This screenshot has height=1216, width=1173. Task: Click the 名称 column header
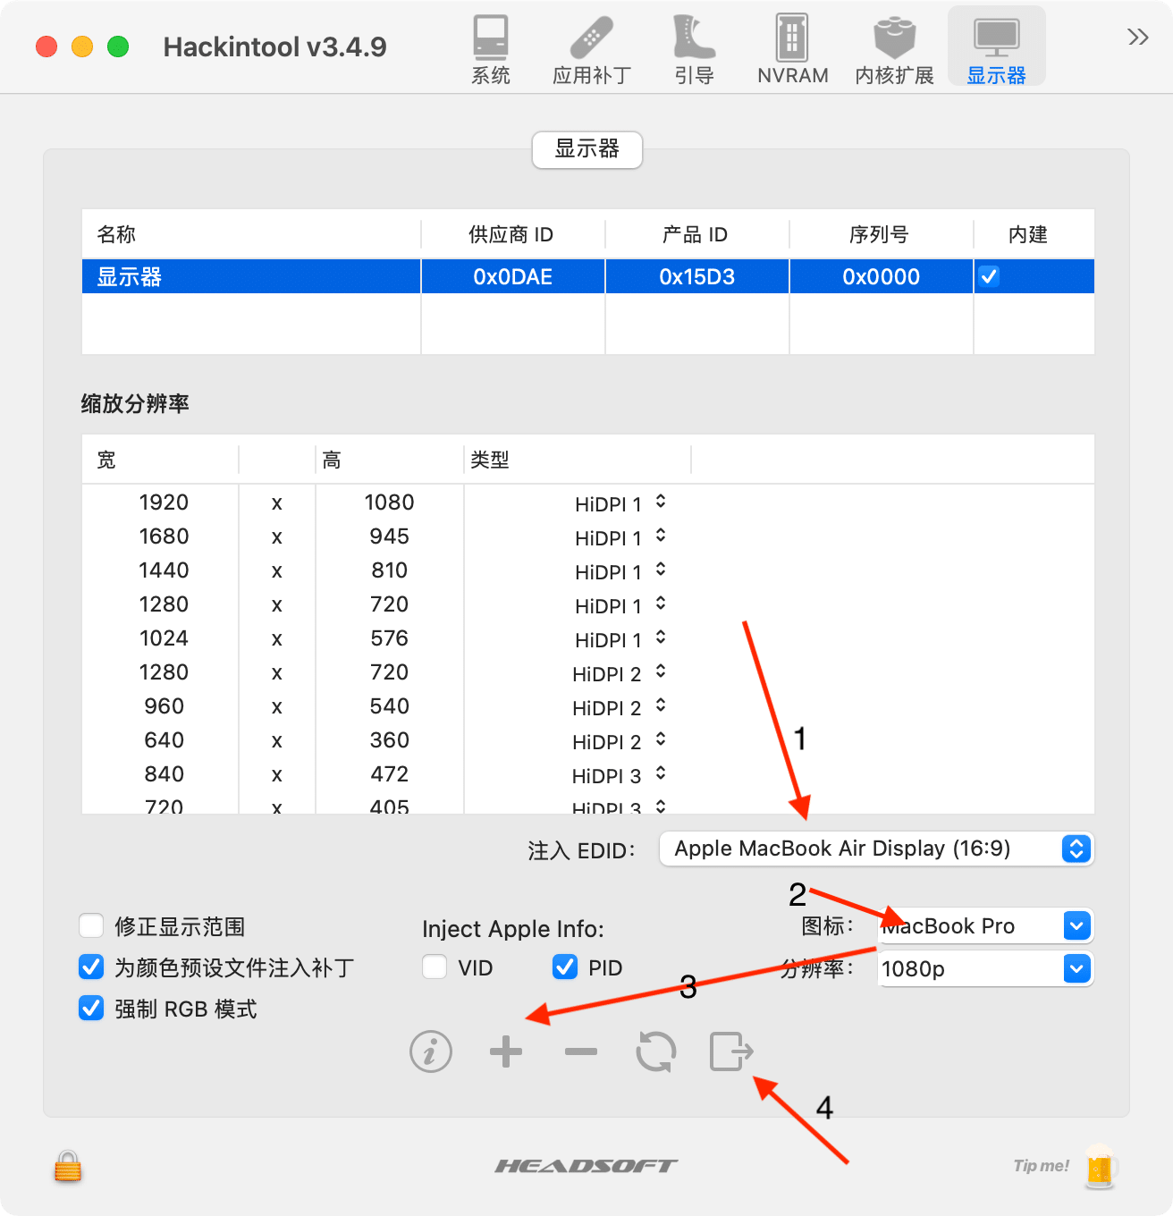click(251, 234)
